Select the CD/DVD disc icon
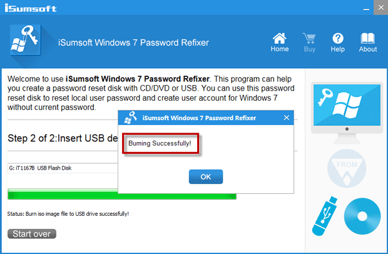Screen dimensions: 388x254 point(362,216)
